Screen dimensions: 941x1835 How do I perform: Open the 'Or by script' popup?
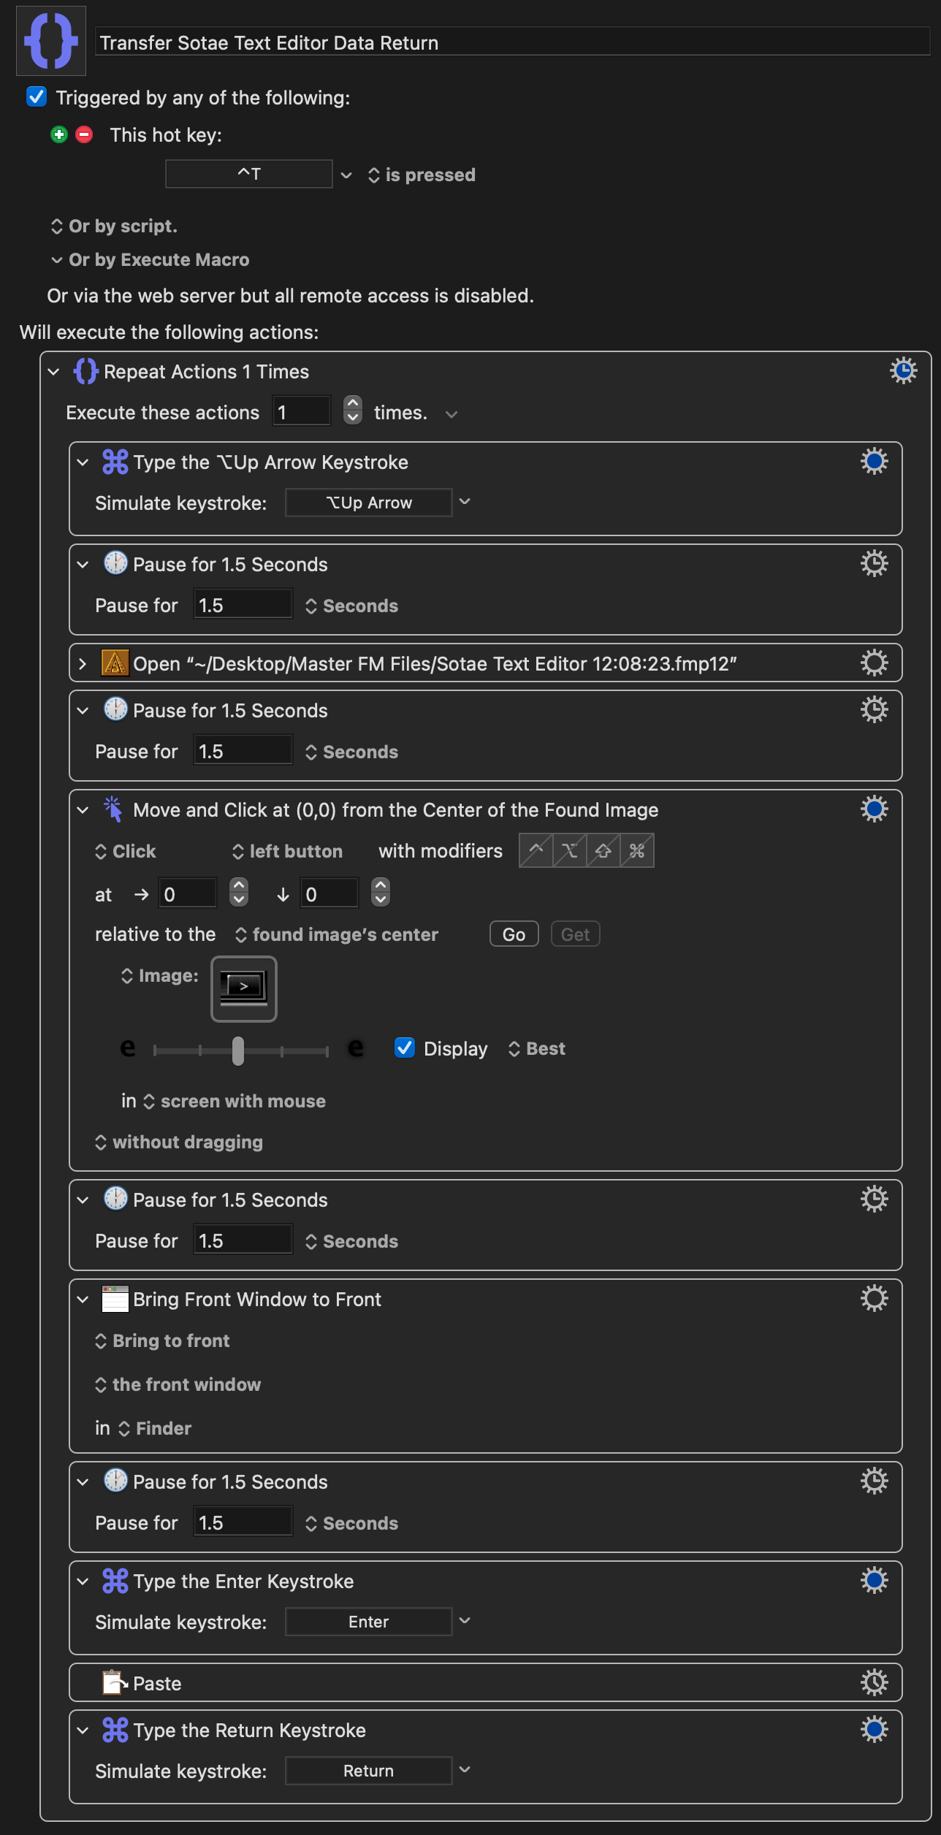click(x=114, y=226)
